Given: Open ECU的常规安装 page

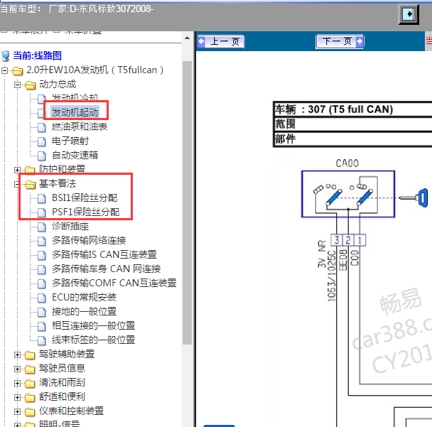Looking at the screenshot, I should pos(84,298).
